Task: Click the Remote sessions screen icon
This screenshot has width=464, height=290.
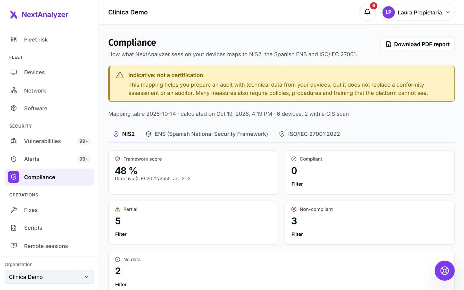Action: pos(14,246)
